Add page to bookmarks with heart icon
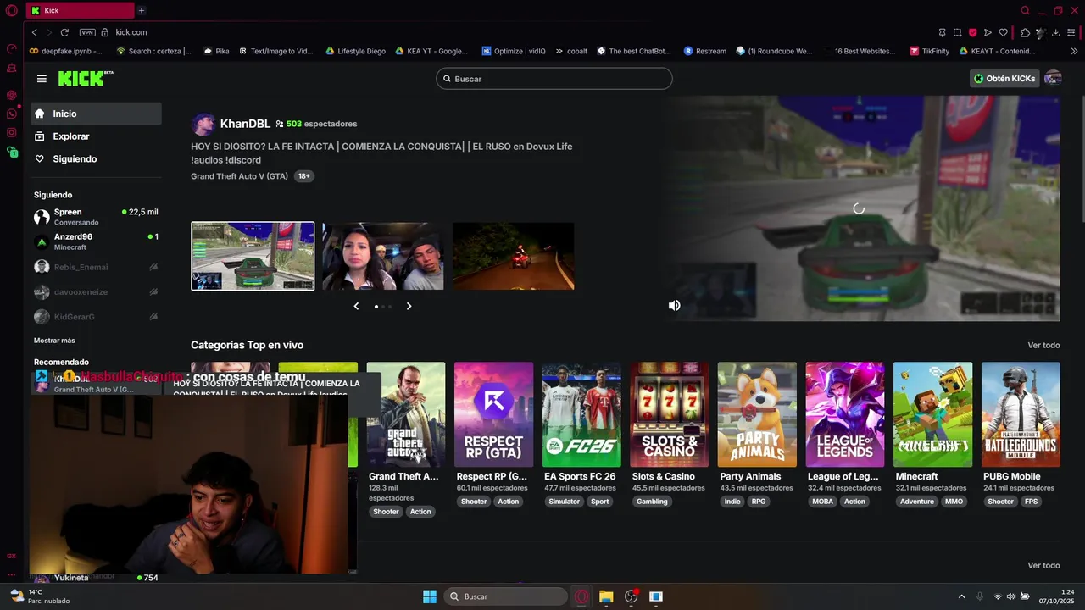Image resolution: width=1085 pixels, height=610 pixels. coord(1004,32)
